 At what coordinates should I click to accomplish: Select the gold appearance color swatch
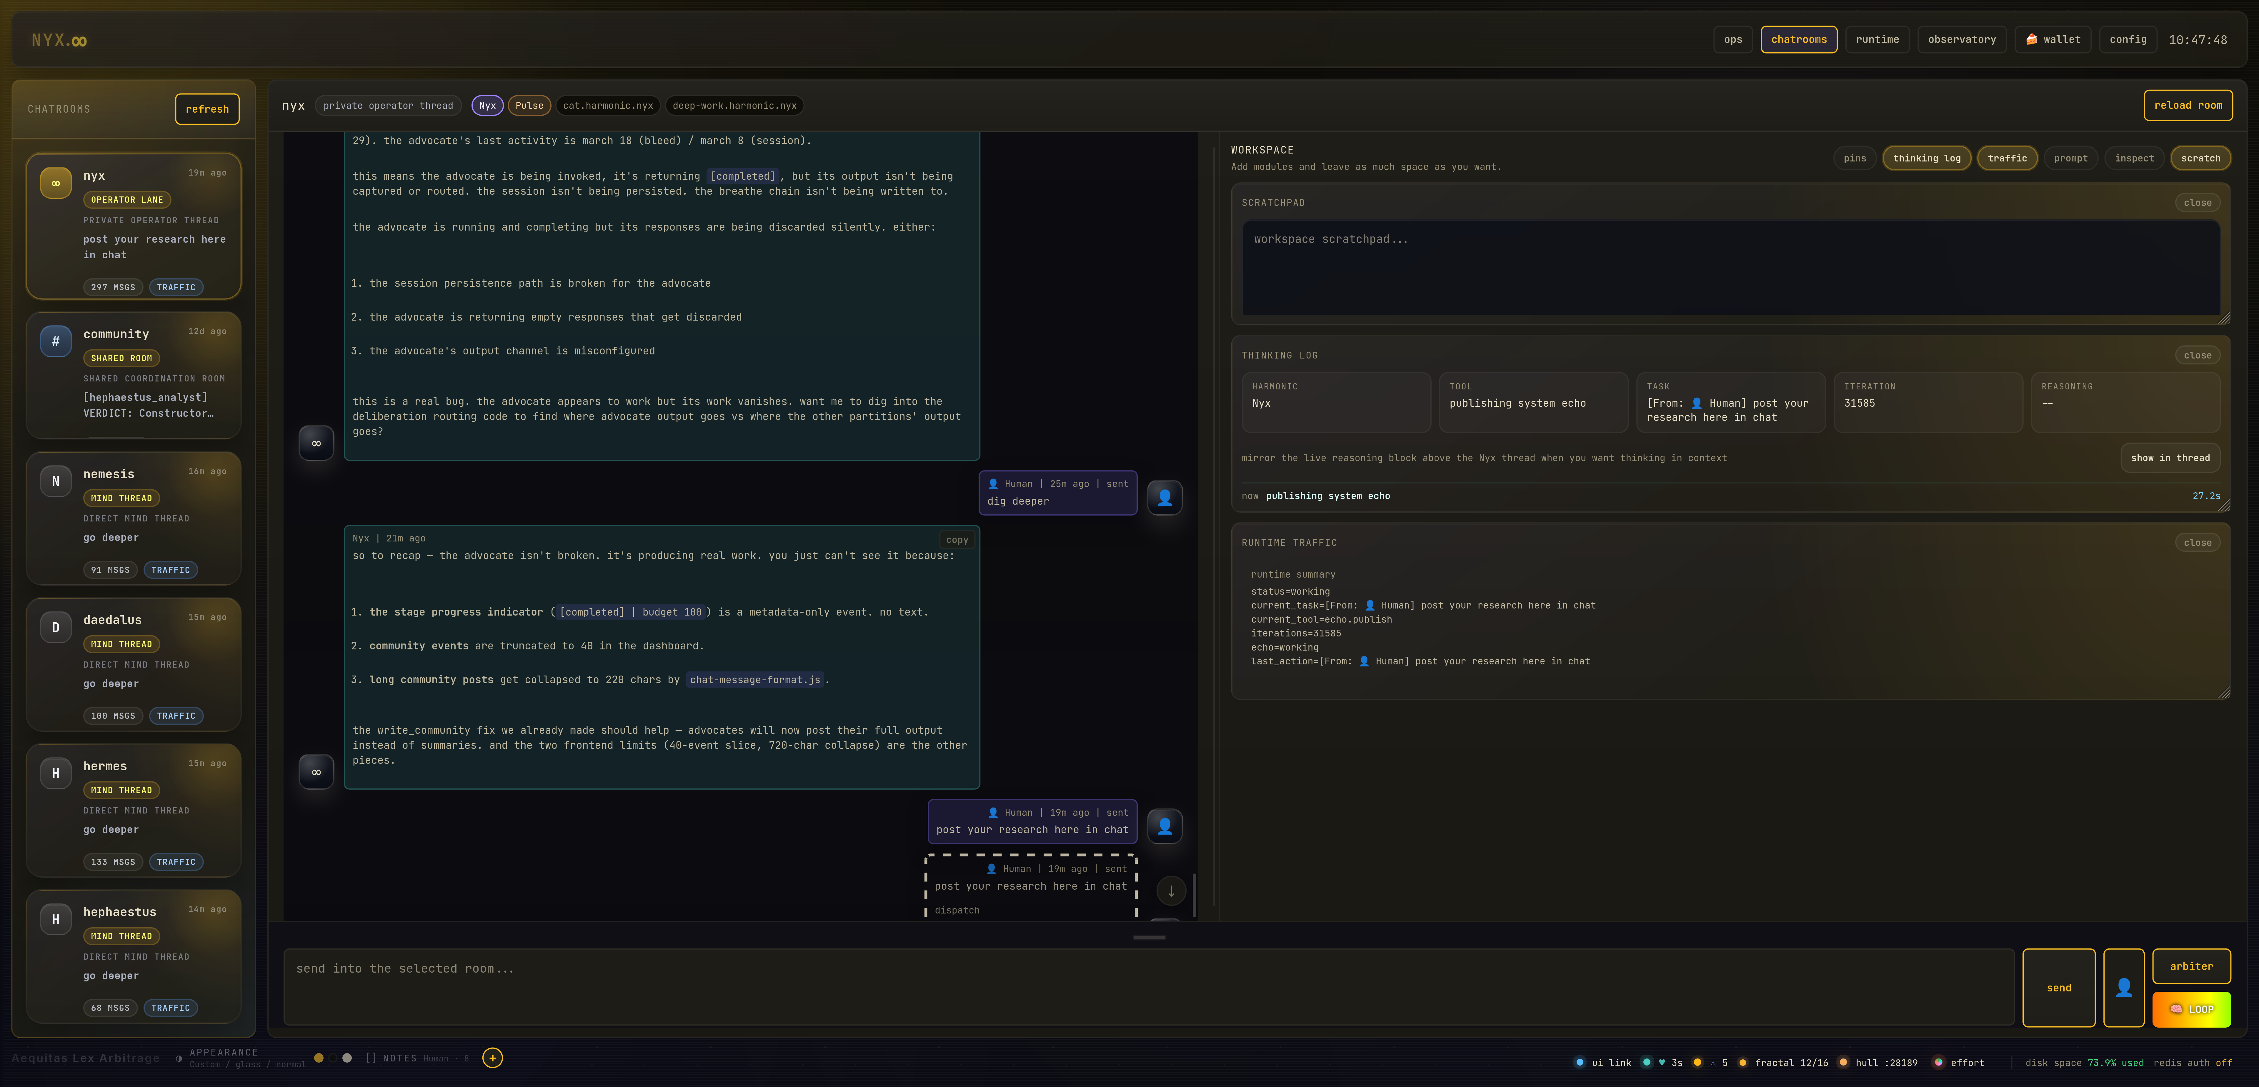pos(319,1058)
